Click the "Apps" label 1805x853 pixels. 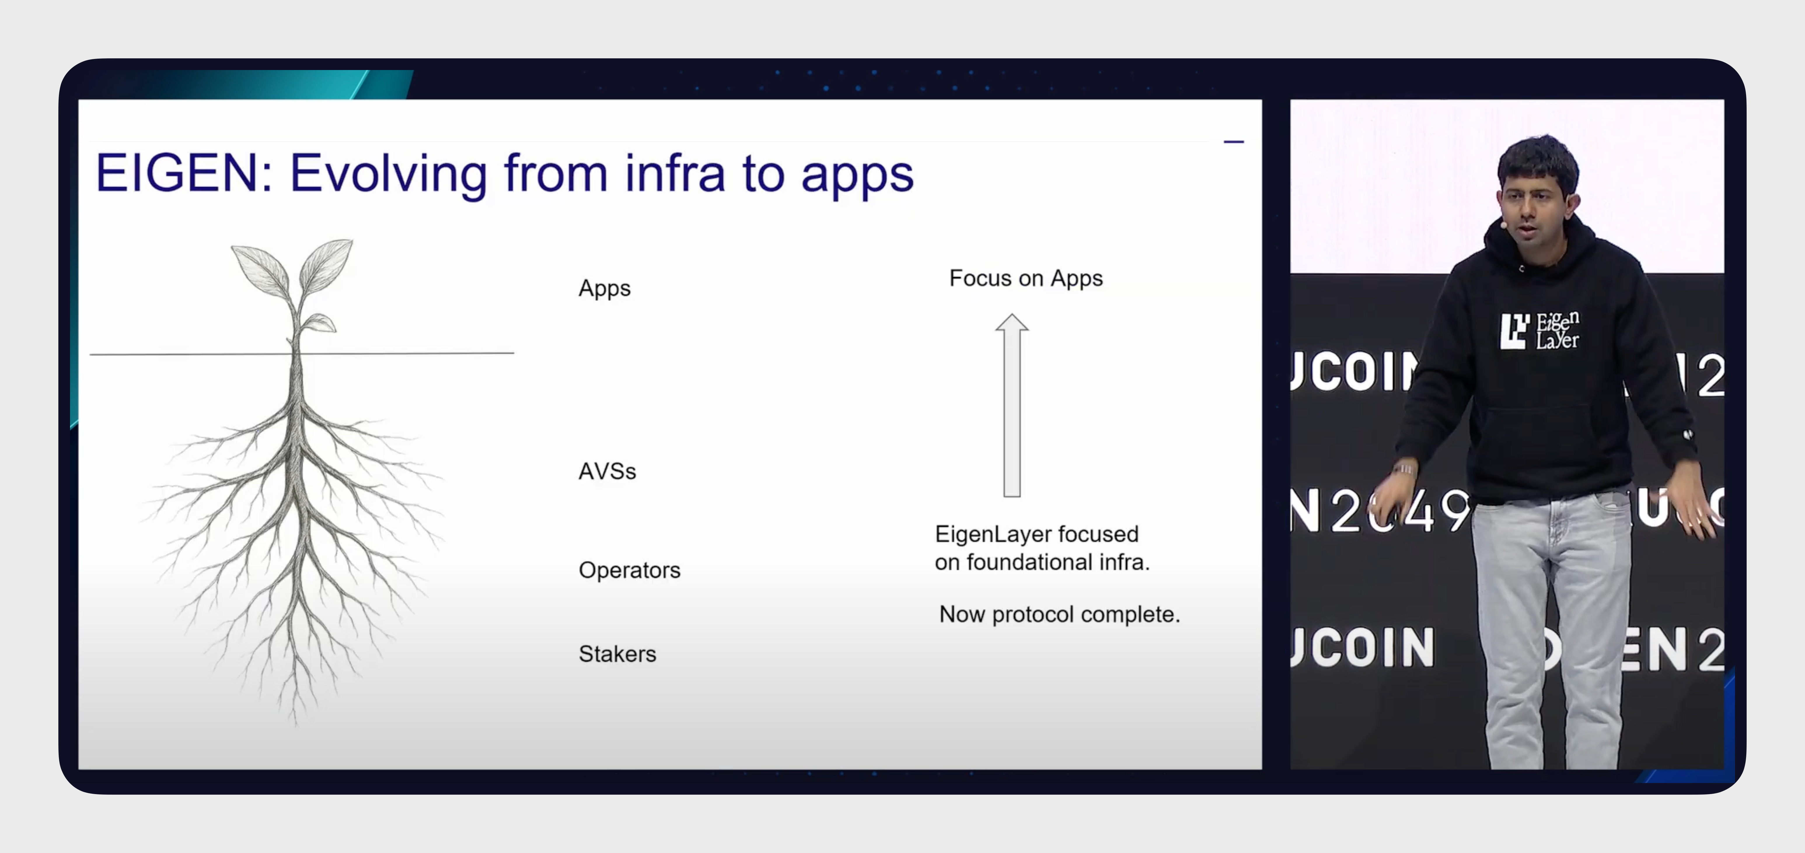604,289
